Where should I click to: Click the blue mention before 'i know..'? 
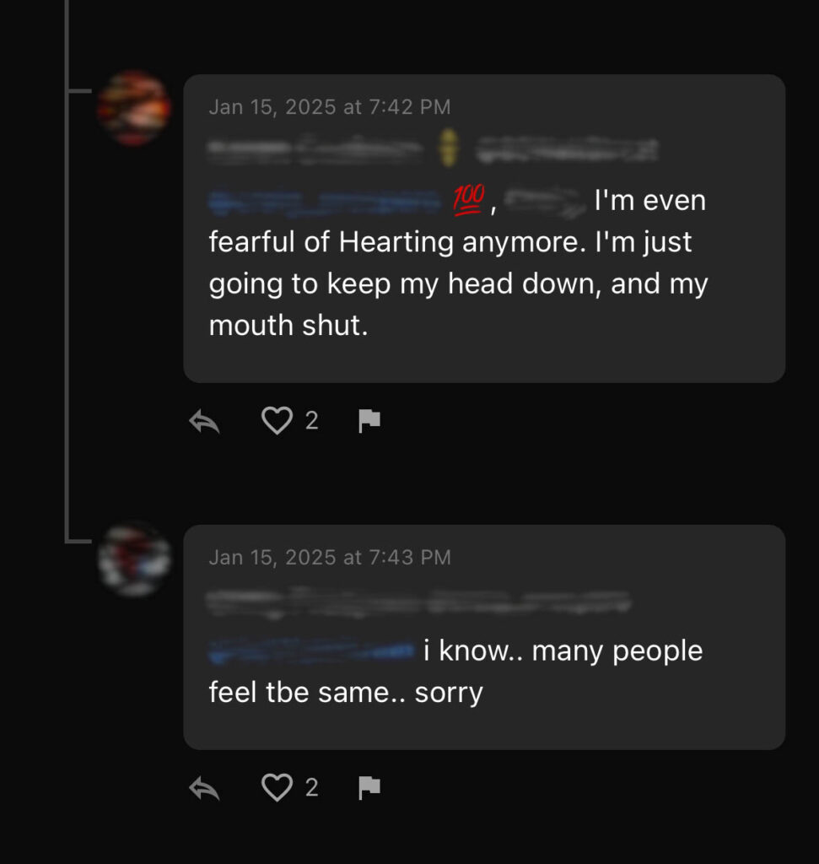(311, 651)
